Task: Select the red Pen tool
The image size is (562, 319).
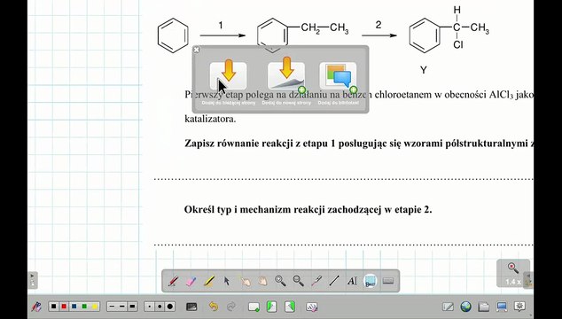Action: tap(173, 281)
